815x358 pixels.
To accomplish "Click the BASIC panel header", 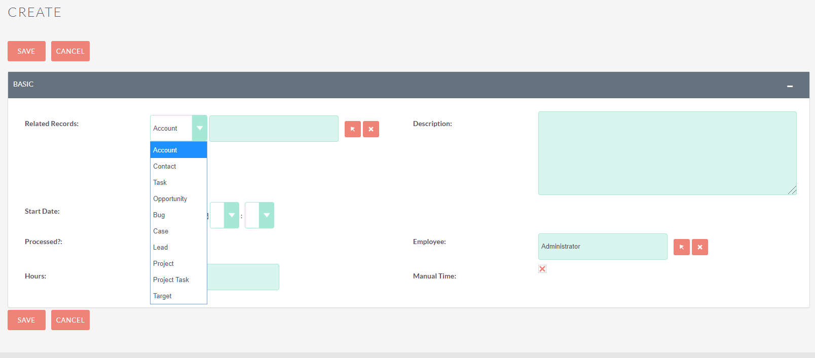I will pyautogui.click(x=409, y=85).
